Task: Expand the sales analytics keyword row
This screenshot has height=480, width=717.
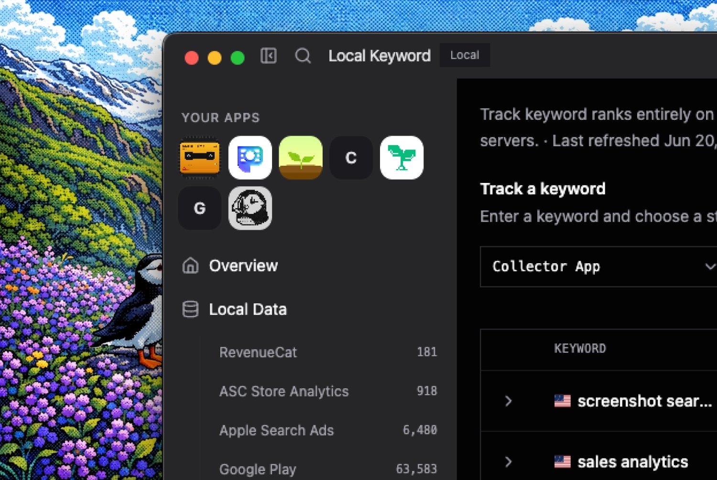Action: (x=508, y=462)
